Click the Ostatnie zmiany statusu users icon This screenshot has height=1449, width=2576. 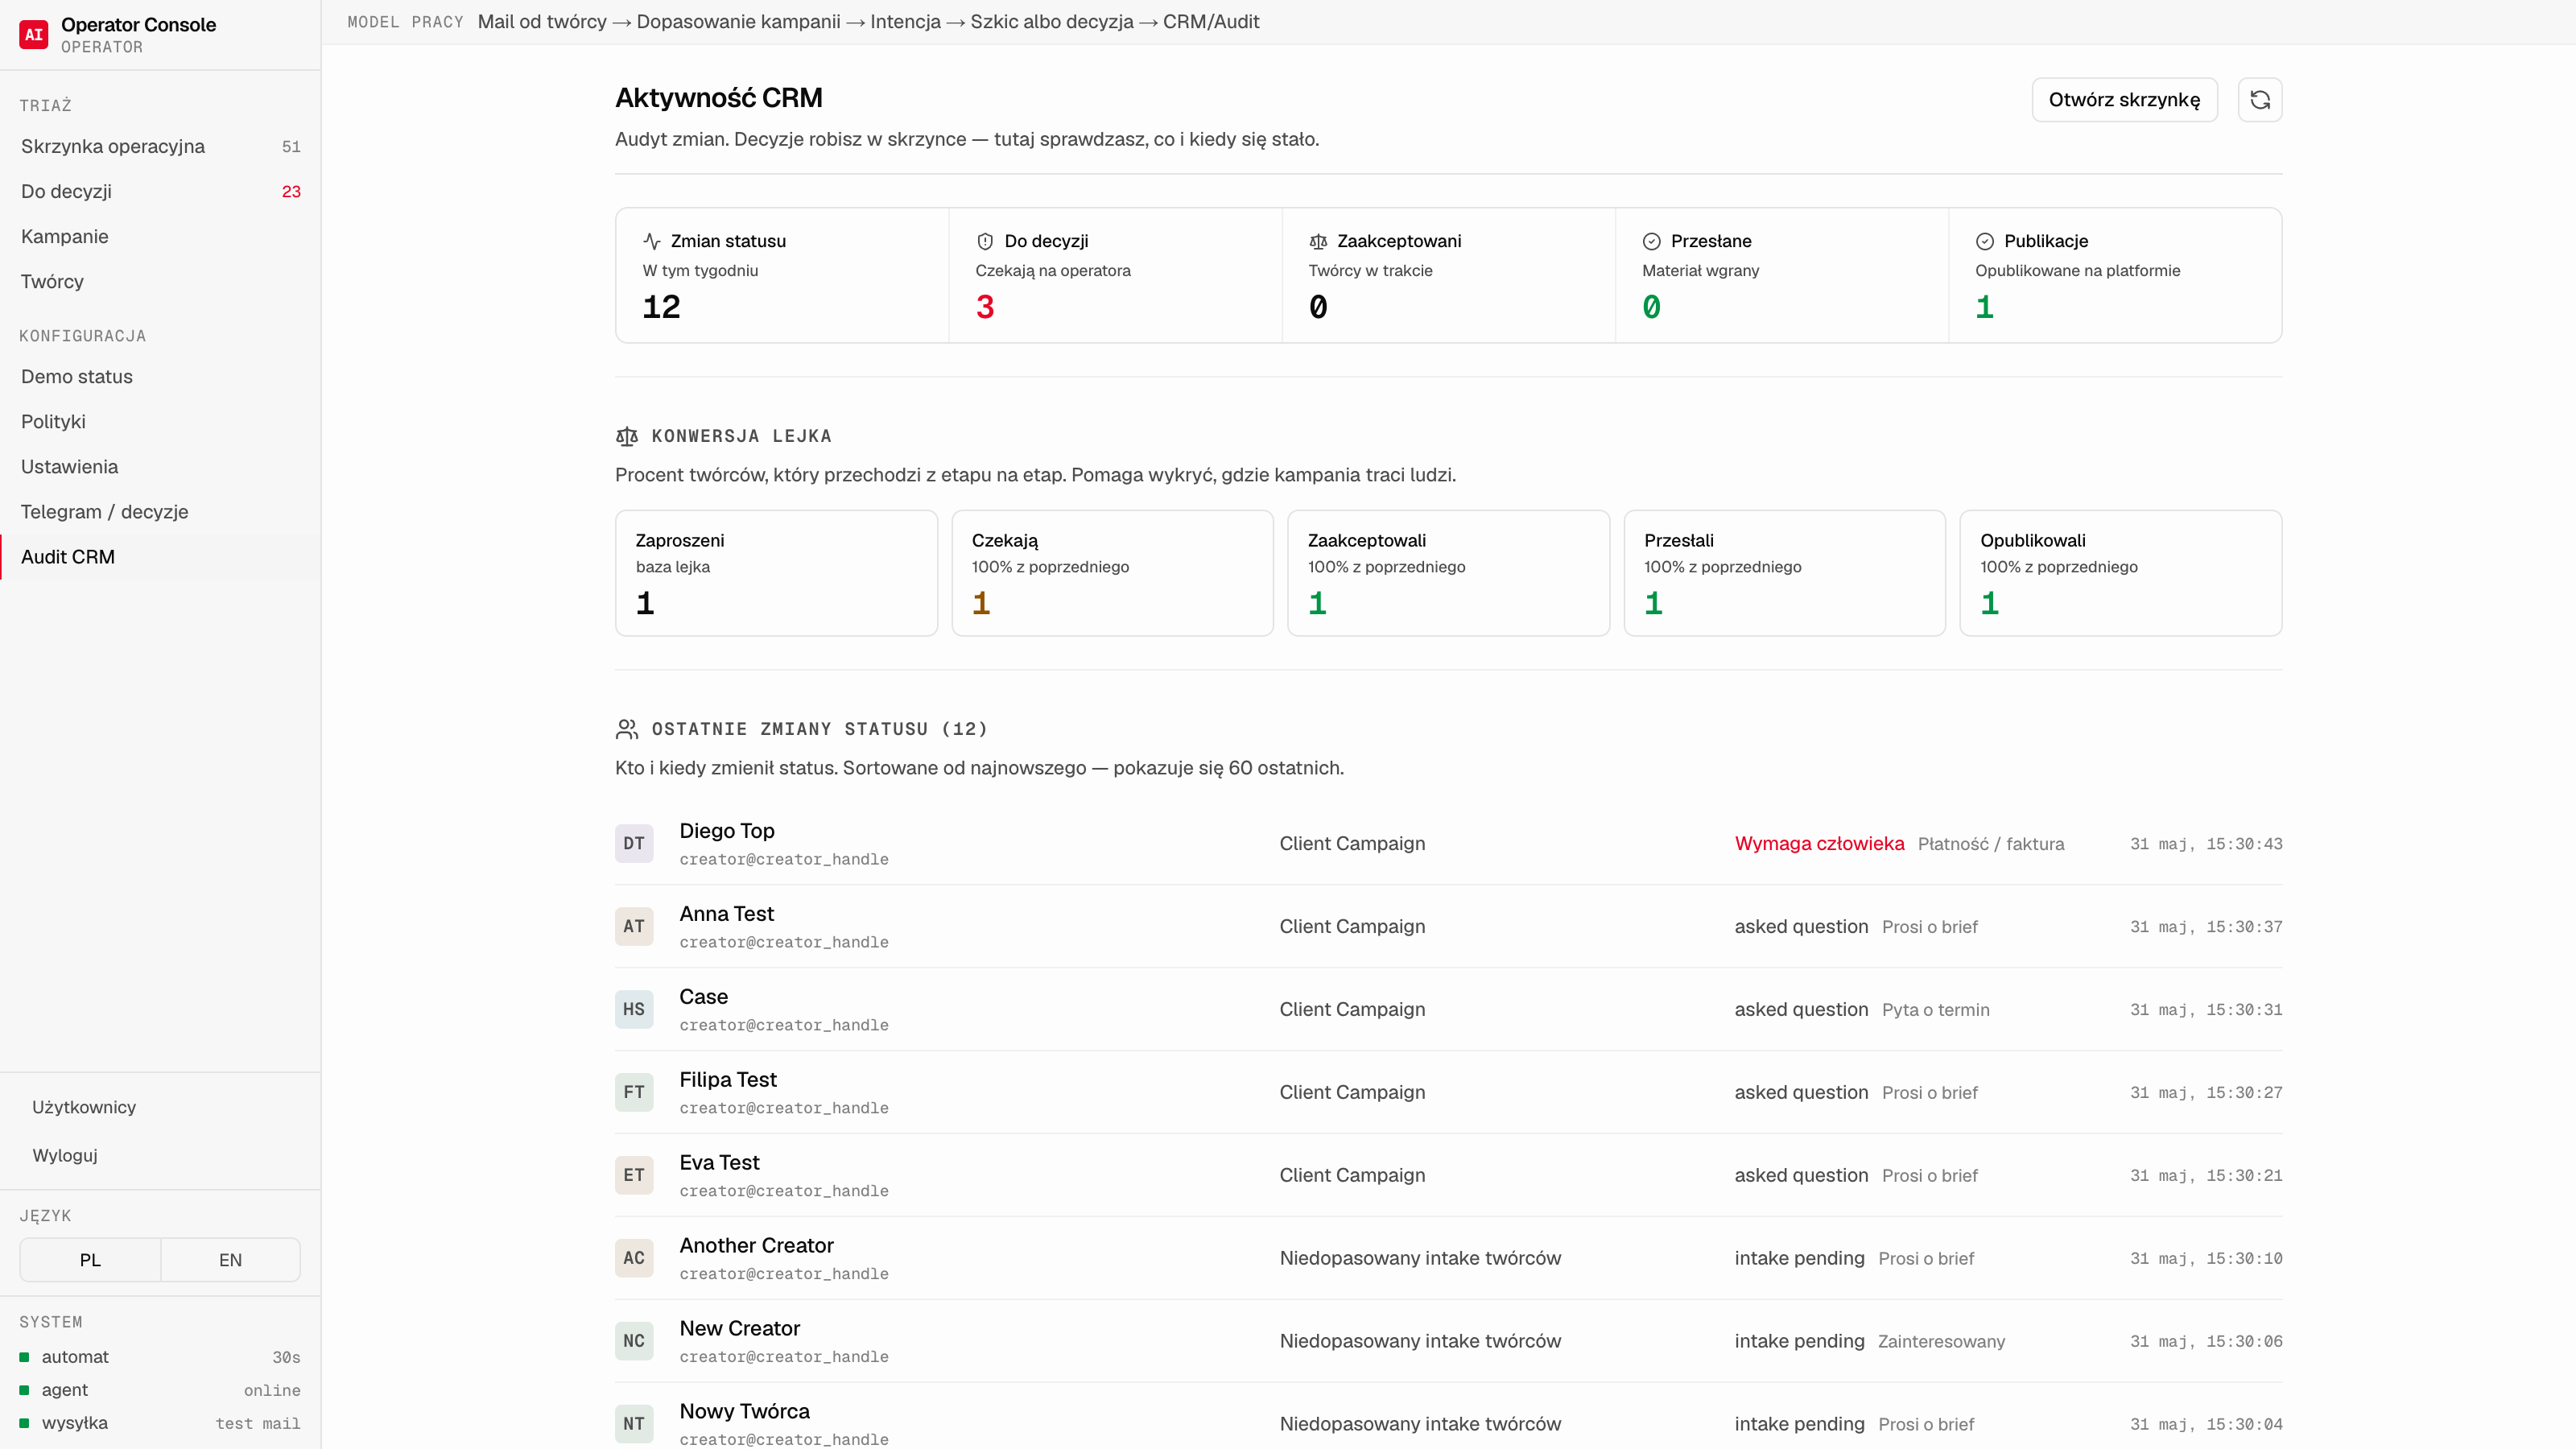(627, 729)
